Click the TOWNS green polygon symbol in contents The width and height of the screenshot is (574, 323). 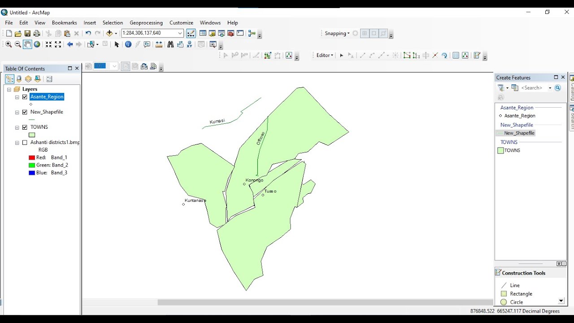pos(32,135)
